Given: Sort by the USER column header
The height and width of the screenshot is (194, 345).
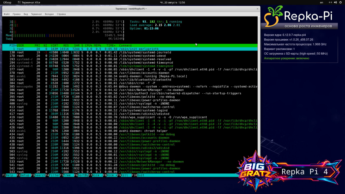Looking at the screenshot, I should click(x=20, y=45).
